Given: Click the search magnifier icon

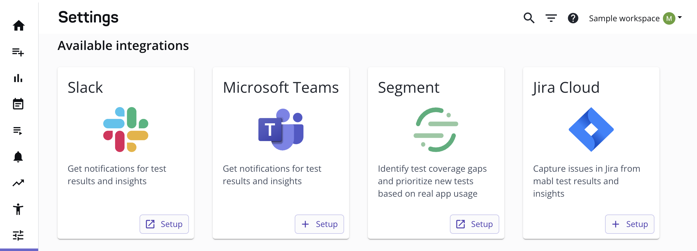Looking at the screenshot, I should [x=529, y=18].
